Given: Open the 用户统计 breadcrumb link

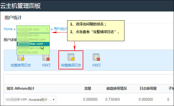Looking at the screenshot, I should pos(60,29).
